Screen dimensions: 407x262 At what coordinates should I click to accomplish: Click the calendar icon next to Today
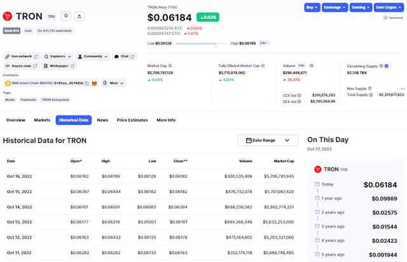[x=317, y=184]
